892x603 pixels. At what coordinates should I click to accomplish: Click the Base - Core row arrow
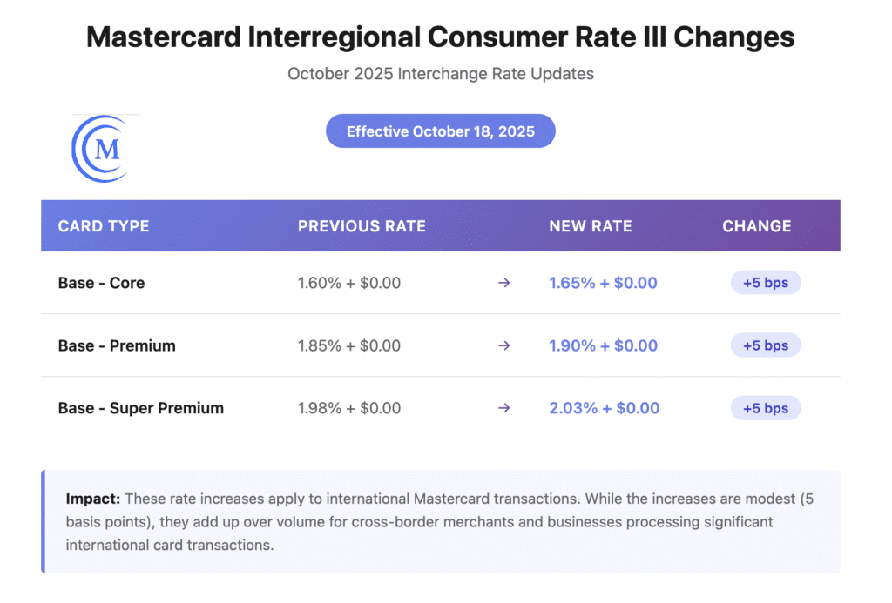point(503,283)
